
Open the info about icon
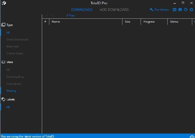point(180,9)
